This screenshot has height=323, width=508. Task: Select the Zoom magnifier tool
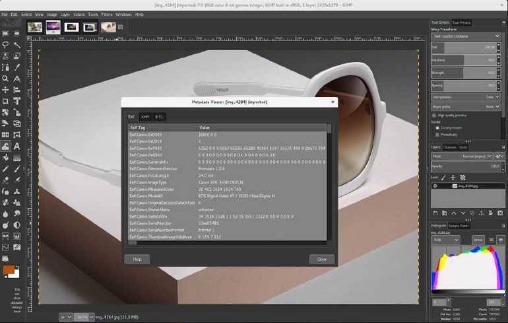coord(5,79)
